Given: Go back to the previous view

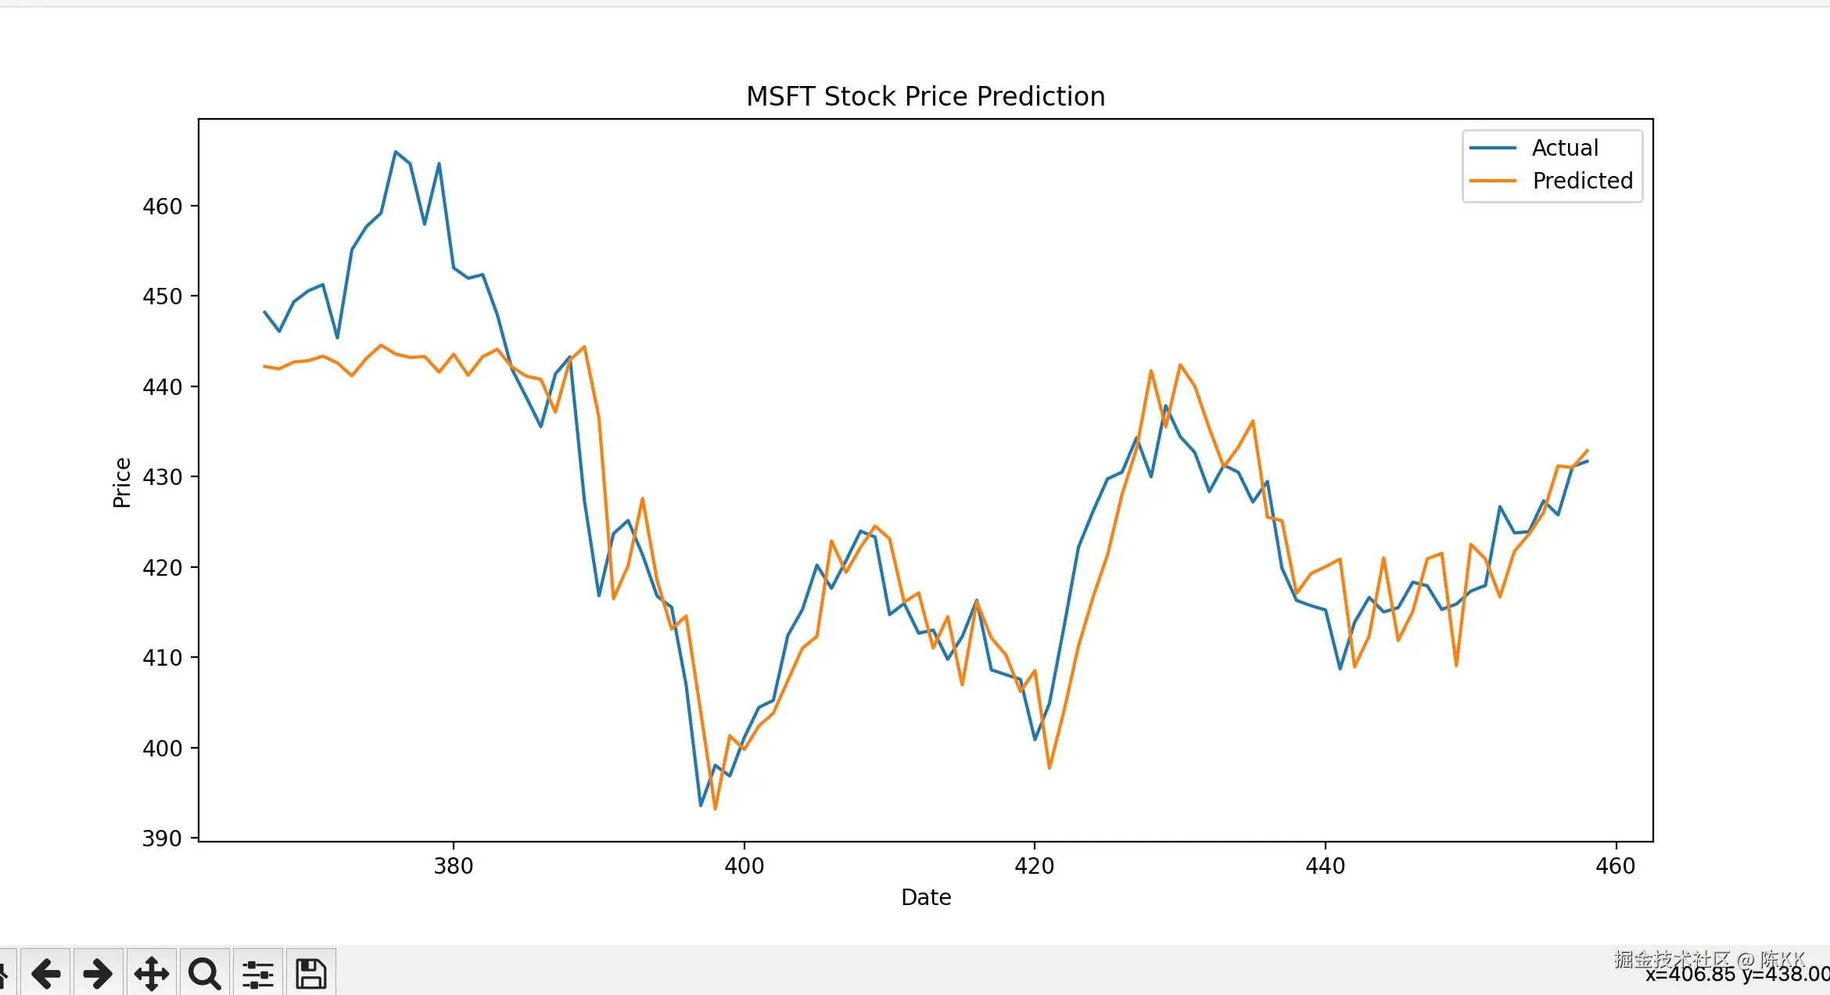Looking at the screenshot, I should [x=46, y=974].
